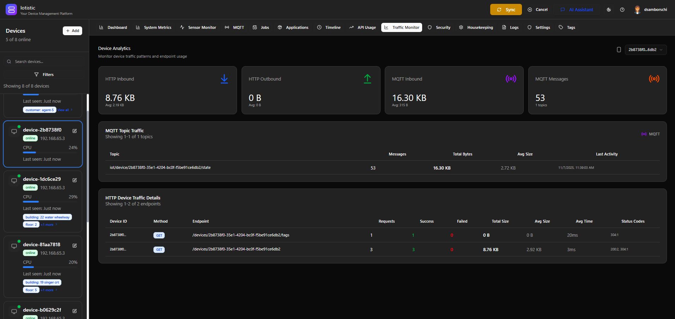The height and width of the screenshot is (319, 675).
Task: Click the online status badge for device-2b8738f0
Action: pos(30,138)
